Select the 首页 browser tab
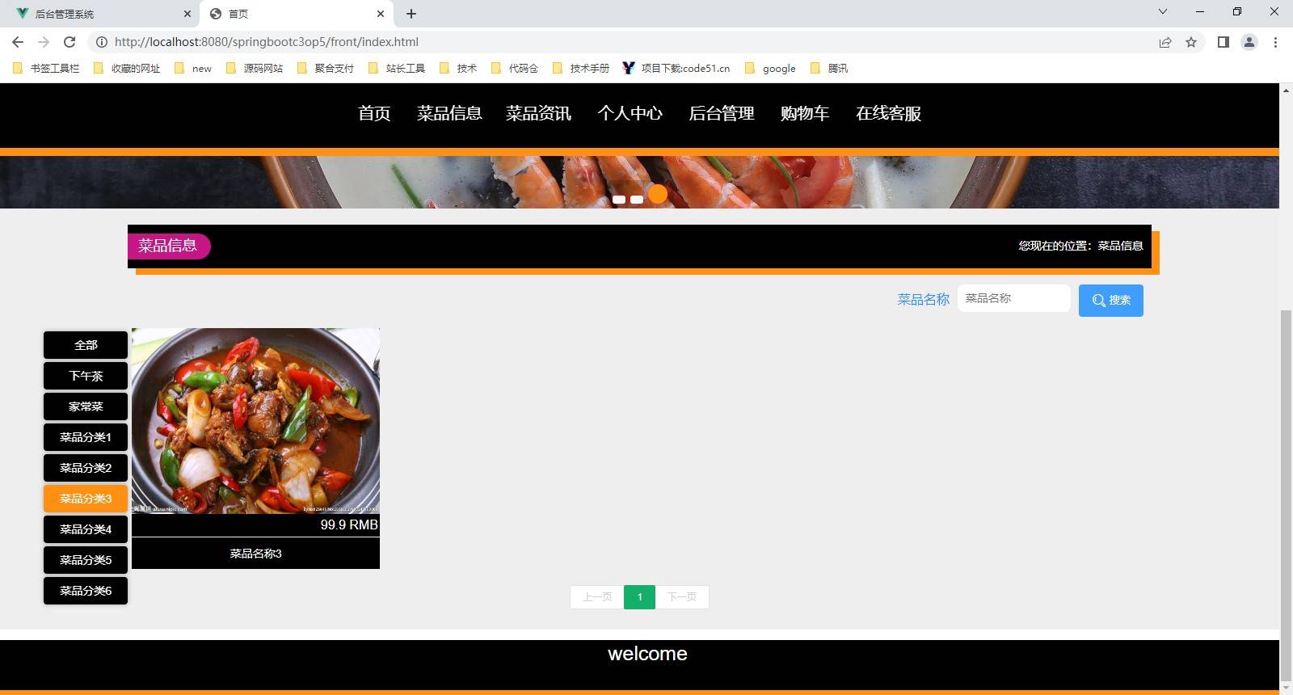 point(297,14)
